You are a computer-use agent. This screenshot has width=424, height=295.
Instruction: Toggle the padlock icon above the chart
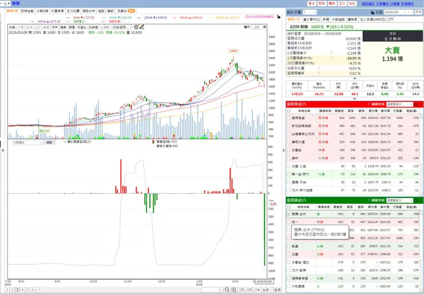tap(278, 17)
